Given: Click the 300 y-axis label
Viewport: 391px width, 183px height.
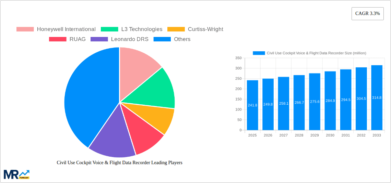Looking at the screenshot, I should point(238,68).
